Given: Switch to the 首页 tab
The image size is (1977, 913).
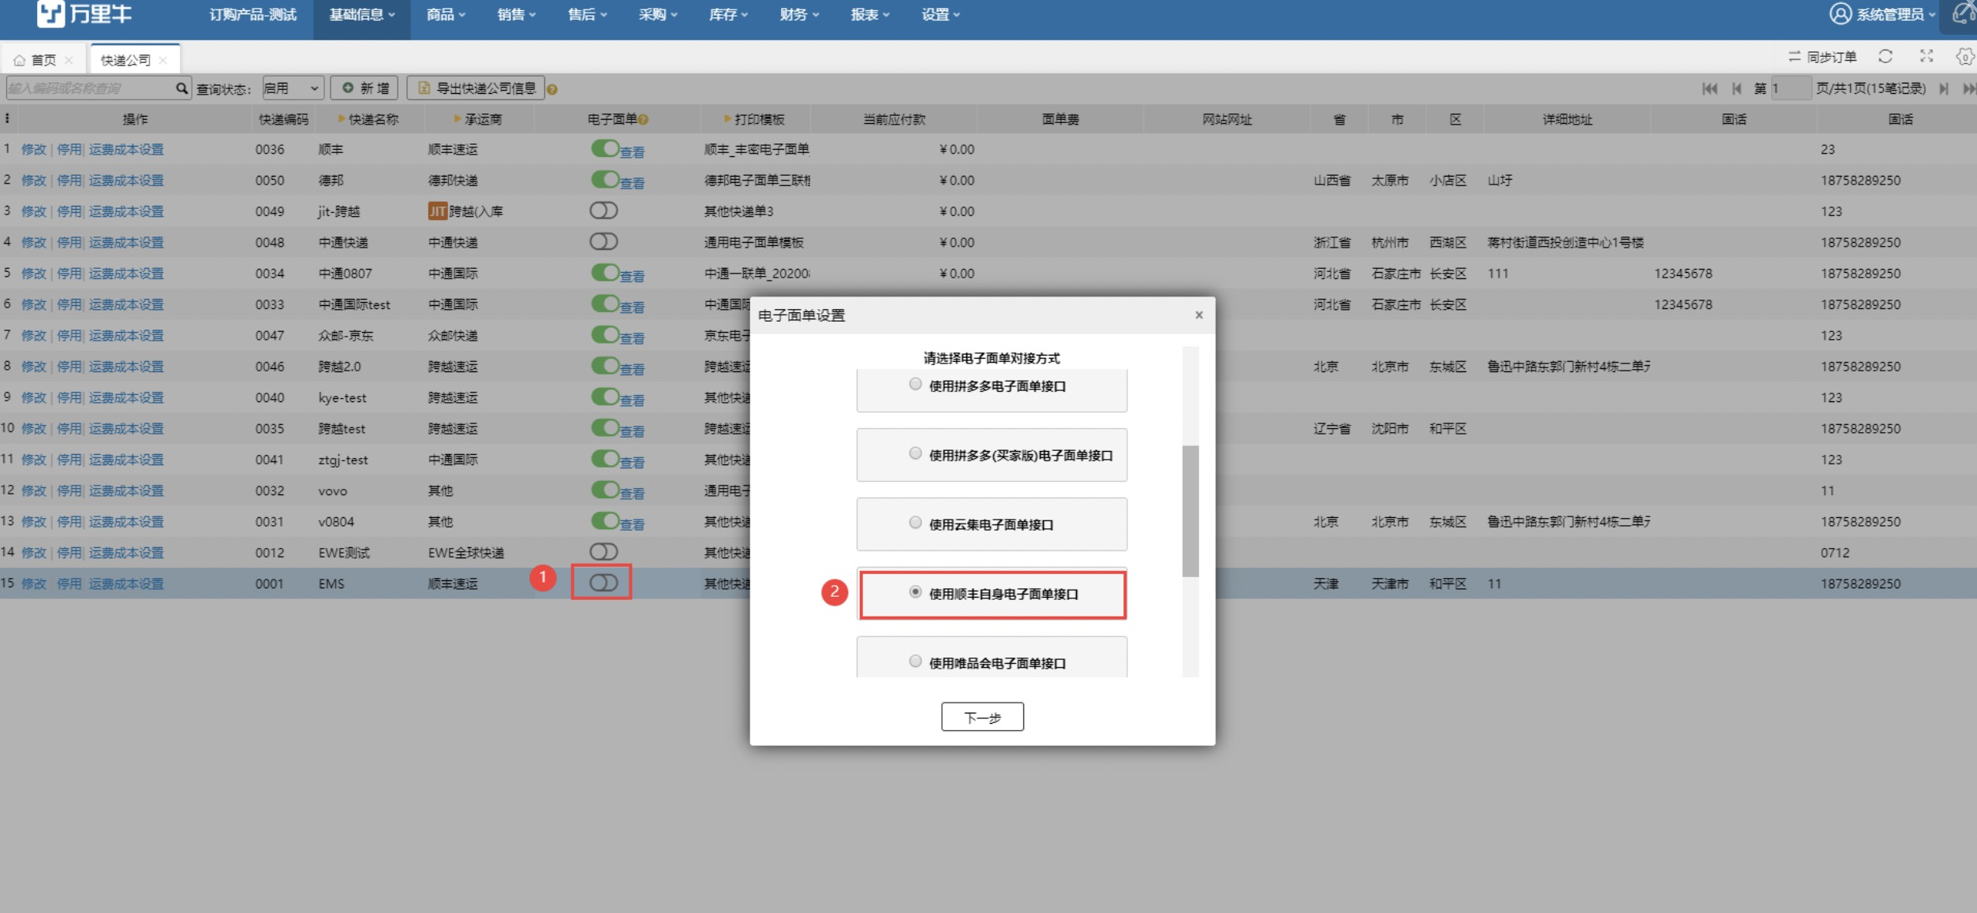Looking at the screenshot, I should (x=43, y=60).
